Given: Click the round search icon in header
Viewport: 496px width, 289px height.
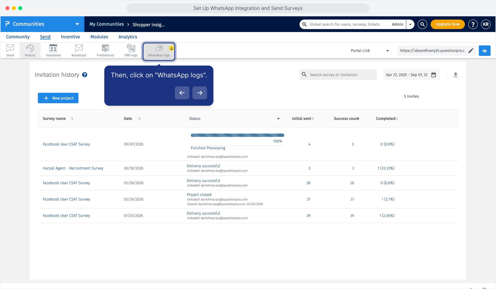Looking at the screenshot, I should click(x=422, y=24).
